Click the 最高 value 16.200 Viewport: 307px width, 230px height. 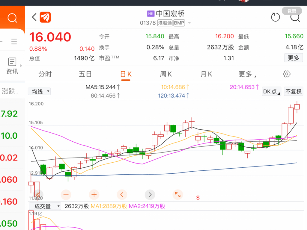coord(224,36)
